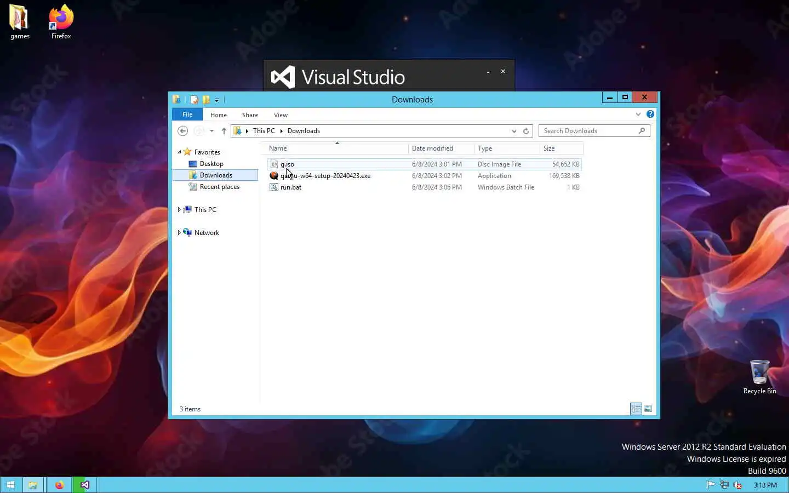Viewport: 789px width, 493px height.
Task: Open Customize Quick Access Toolbar dropdown
Action: 217,100
